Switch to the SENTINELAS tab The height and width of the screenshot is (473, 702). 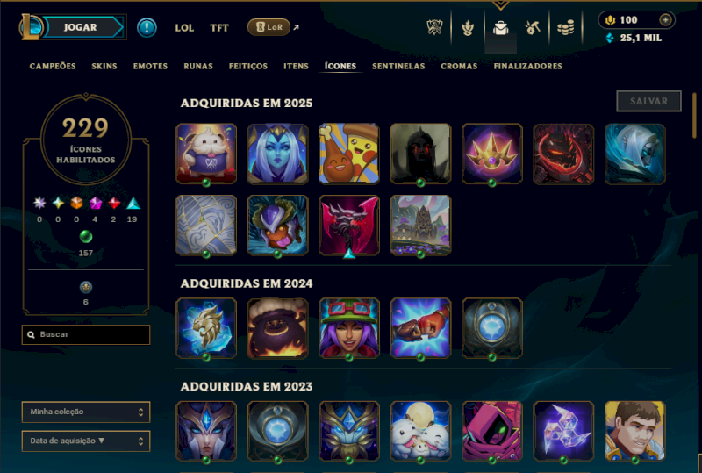(398, 67)
